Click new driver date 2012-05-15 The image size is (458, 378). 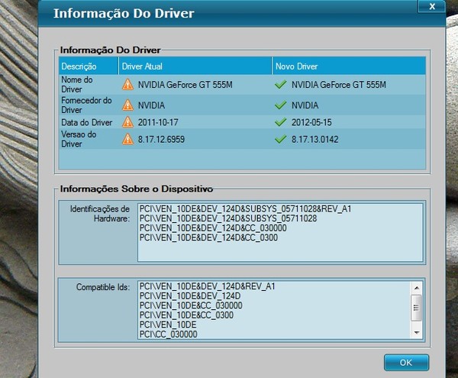pos(311,122)
